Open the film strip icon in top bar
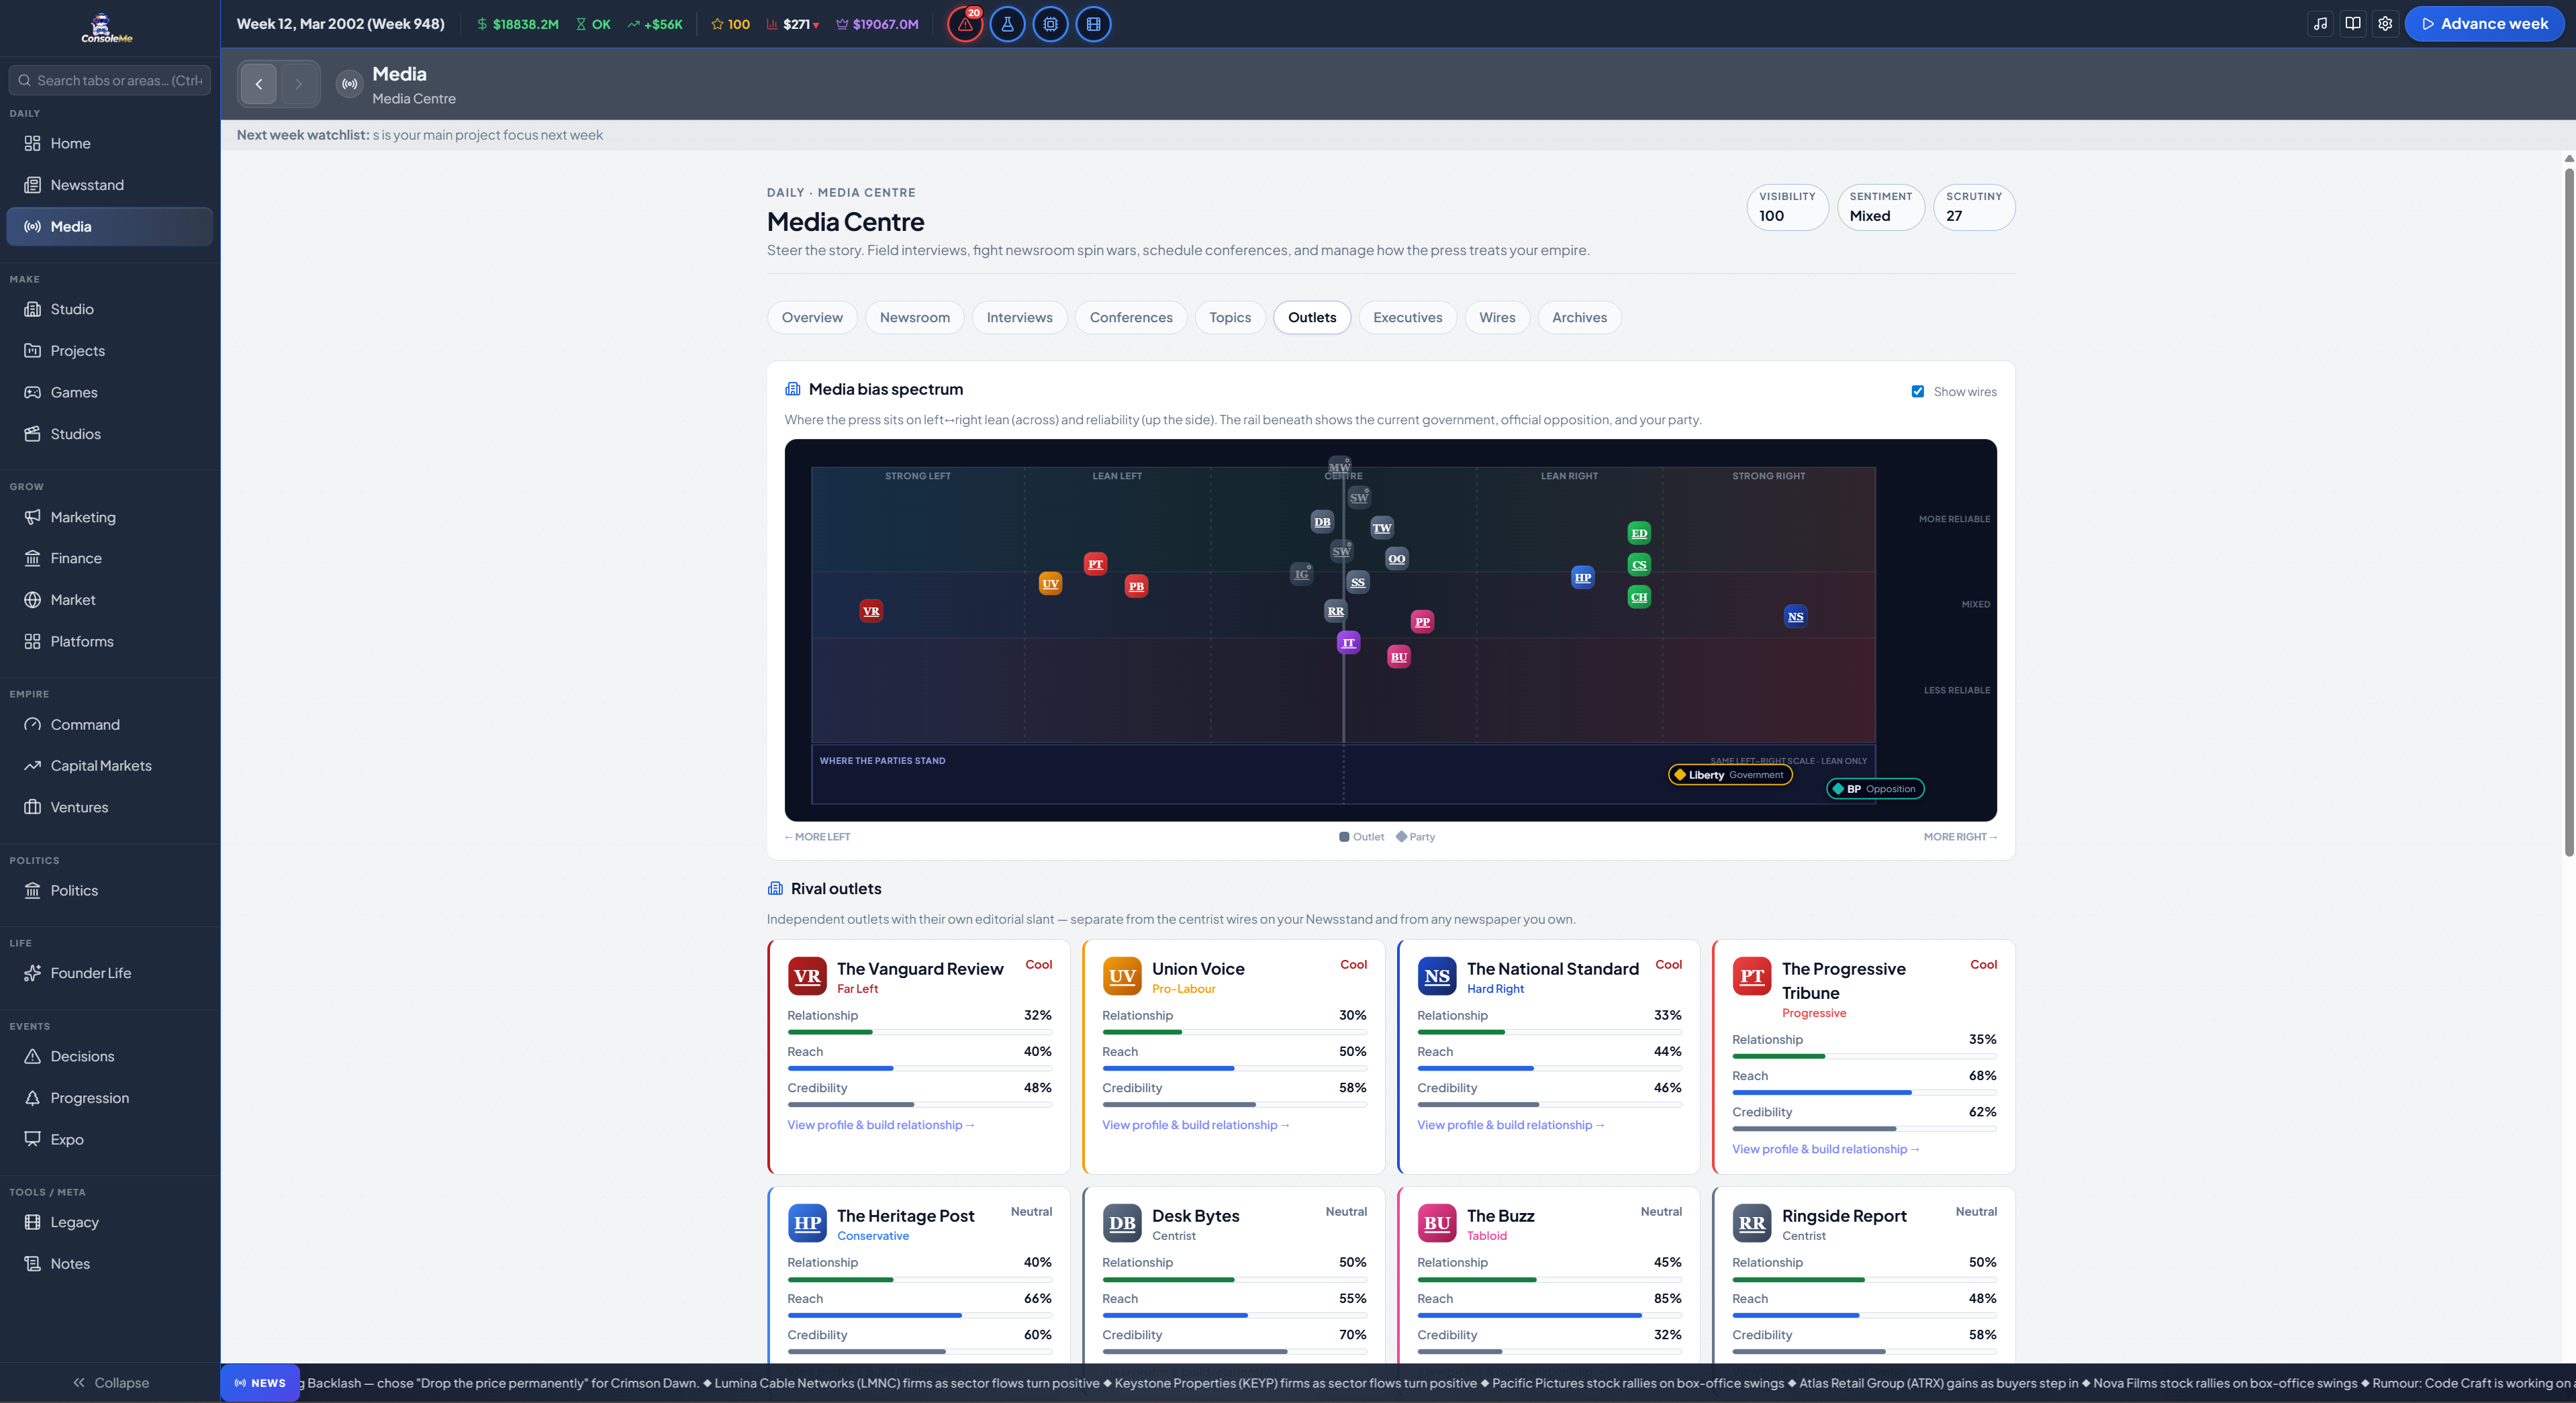The width and height of the screenshot is (2576, 1403). pos(1093,24)
